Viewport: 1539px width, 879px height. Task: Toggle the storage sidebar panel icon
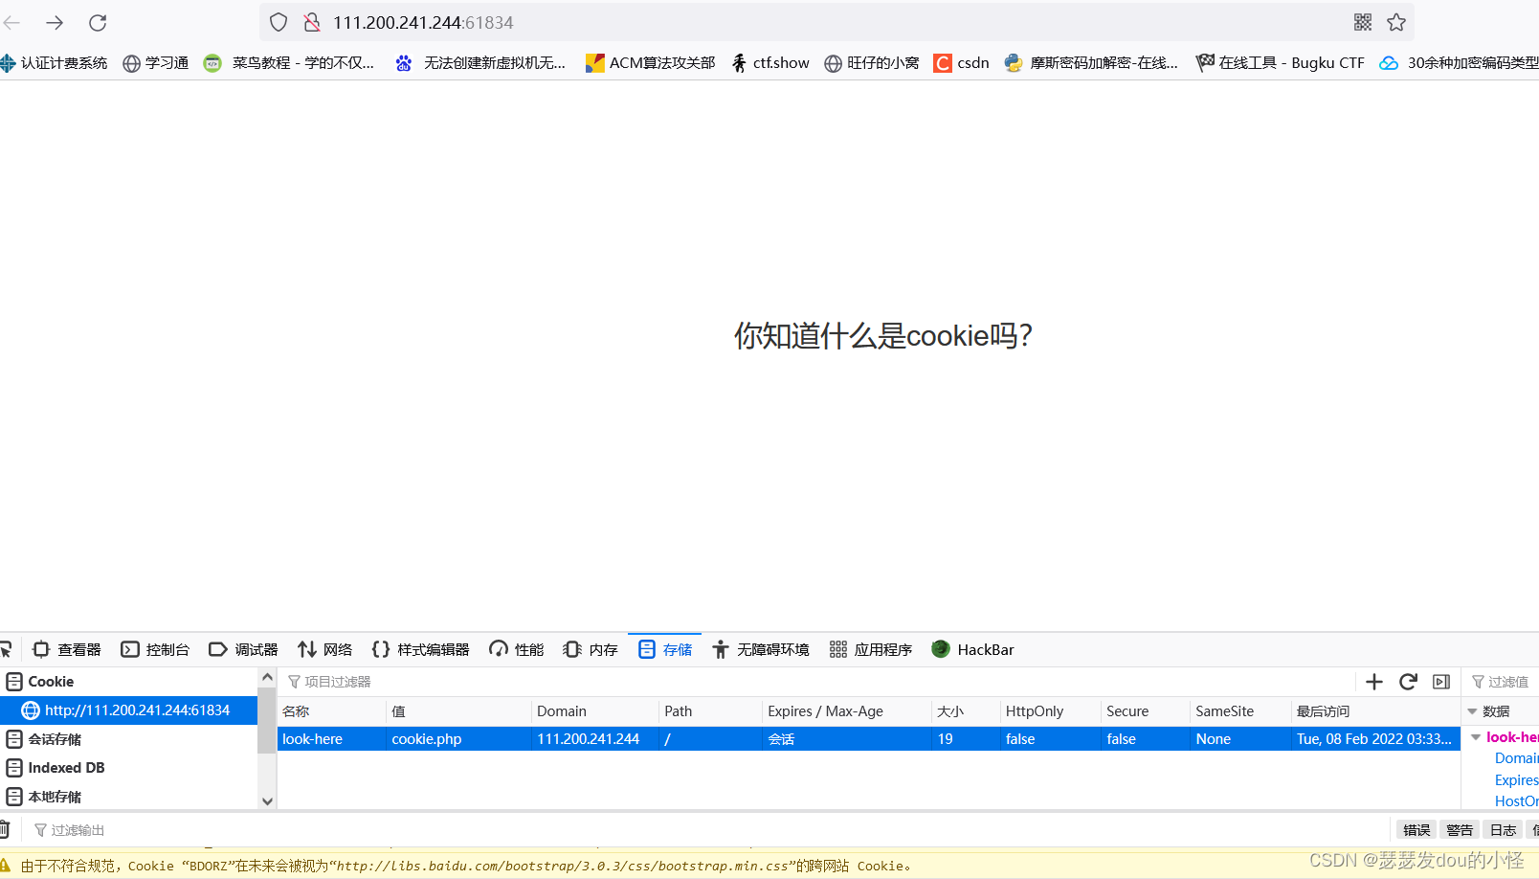pyautogui.click(x=1441, y=682)
